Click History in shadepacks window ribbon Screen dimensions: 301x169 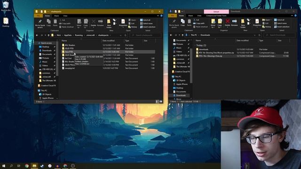133,27
